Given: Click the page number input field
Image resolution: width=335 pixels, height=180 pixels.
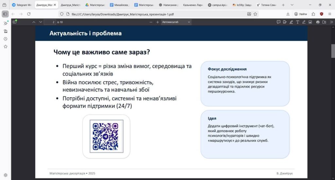Looking at the screenshot, I should (49, 22).
